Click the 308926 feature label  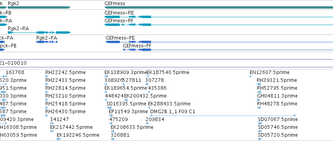tap(114, 80)
